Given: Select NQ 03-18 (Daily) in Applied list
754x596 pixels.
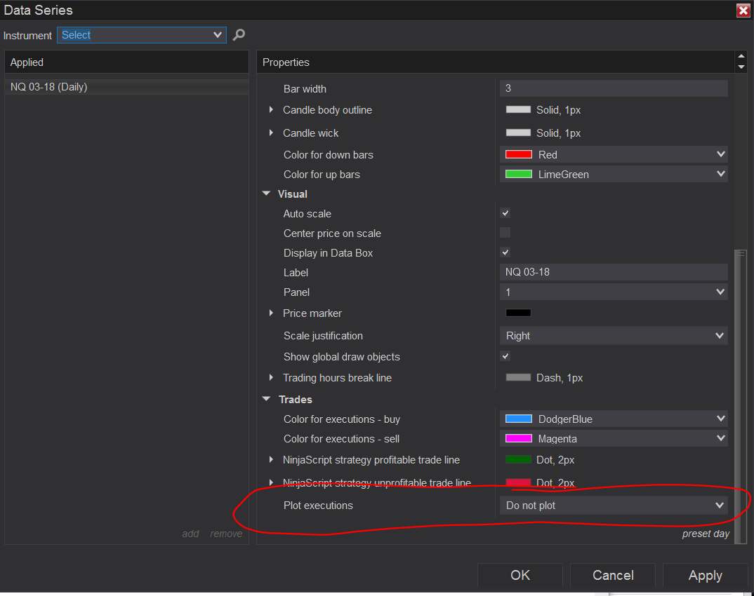Looking at the screenshot, I should (x=126, y=87).
